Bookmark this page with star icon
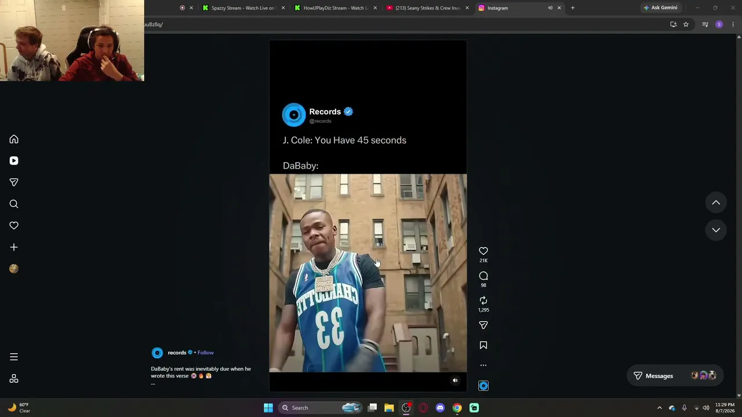The width and height of the screenshot is (742, 417). [x=686, y=24]
